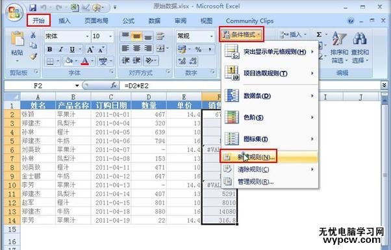The image size is (391, 250).
Task: Open 清除规则(C) submenu
Action: tap(270, 169)
